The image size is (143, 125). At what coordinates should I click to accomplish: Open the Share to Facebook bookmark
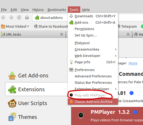(x=51, y=26)
